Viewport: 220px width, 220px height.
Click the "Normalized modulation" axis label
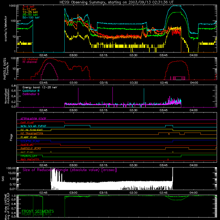click(x=7, y=96)
